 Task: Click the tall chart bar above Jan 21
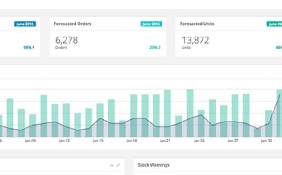point(167,114)
